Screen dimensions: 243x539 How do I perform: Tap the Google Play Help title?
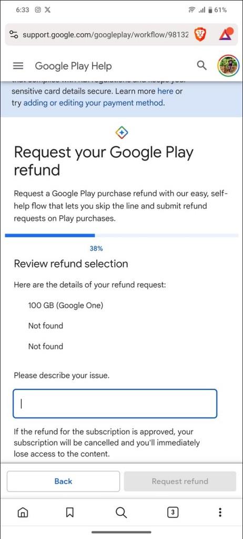pyautogui.click(x=73, y=66)
